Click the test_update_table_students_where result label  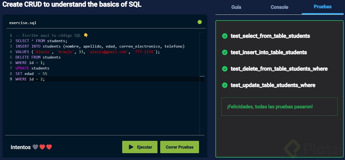(x=273, y=85)
